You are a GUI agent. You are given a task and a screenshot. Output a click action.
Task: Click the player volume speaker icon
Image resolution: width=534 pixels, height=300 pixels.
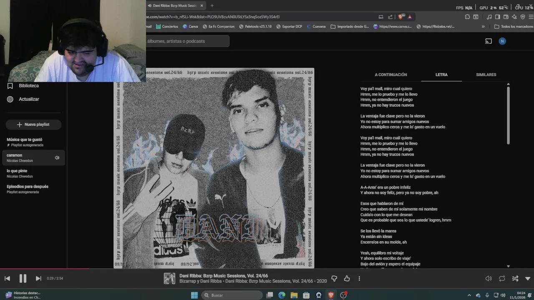pos(489,278)
